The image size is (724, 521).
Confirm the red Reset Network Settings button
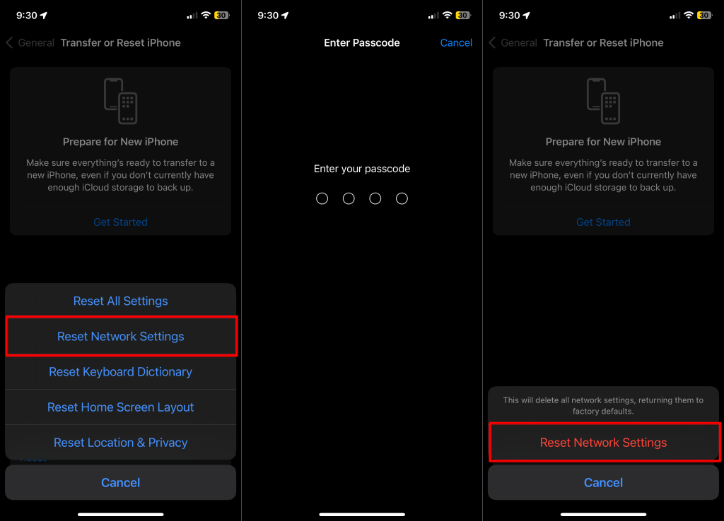pos(603,443)
